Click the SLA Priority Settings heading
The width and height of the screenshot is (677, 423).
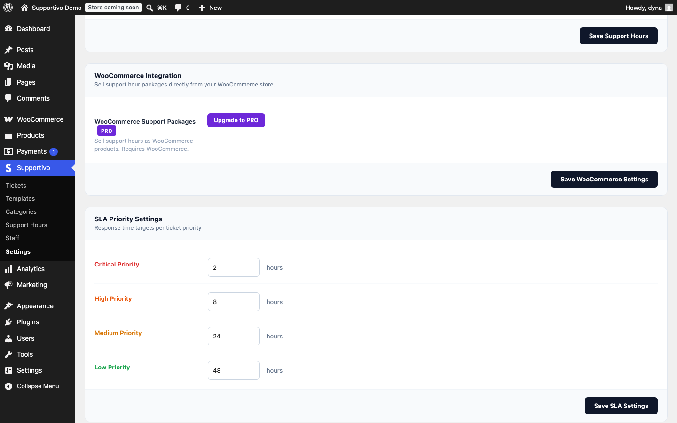128,219
